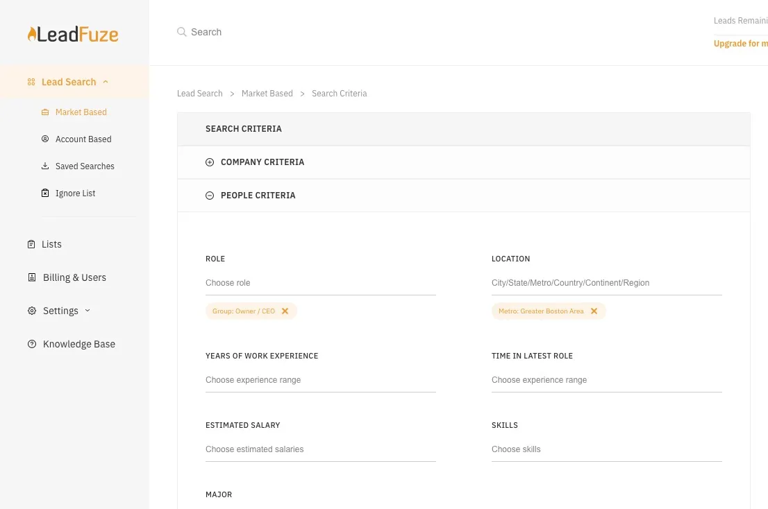
Task: Click the Account Based person icon
Action: (45, 139)
